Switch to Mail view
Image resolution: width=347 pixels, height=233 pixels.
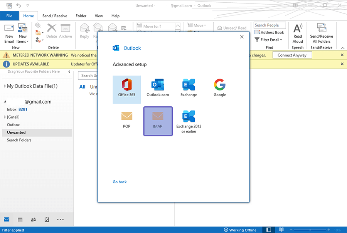point(7,219)
